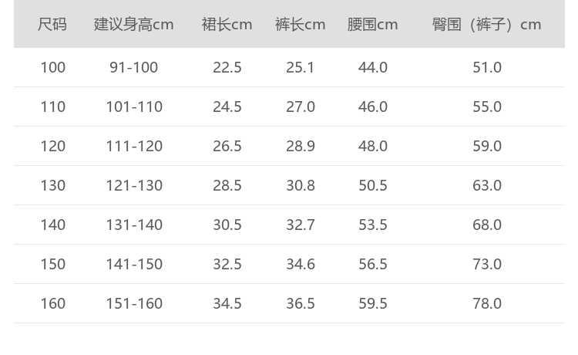Click height range 91-100
Image resolution: width=578 pixels, height=355 pixels.
pos(133,67)
